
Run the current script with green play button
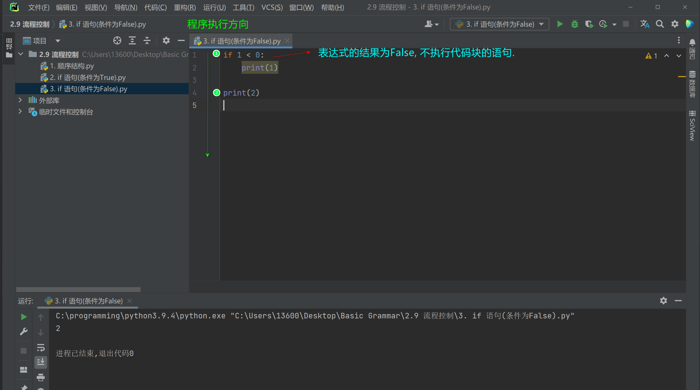560,24
